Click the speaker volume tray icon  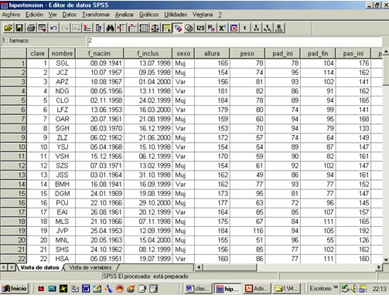(x=354, y=289)
